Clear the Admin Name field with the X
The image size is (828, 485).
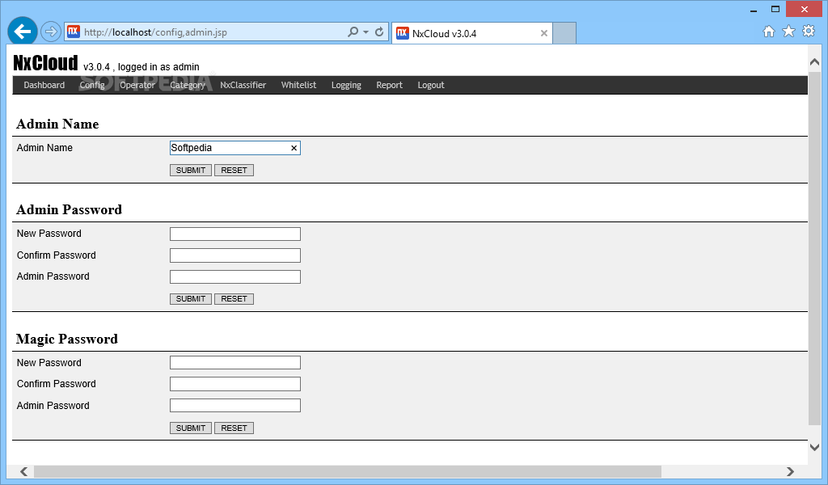294,148
